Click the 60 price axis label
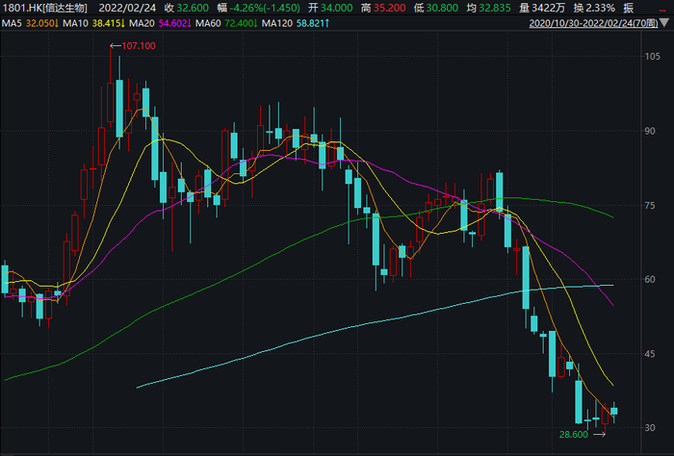 tap(650, 280)
